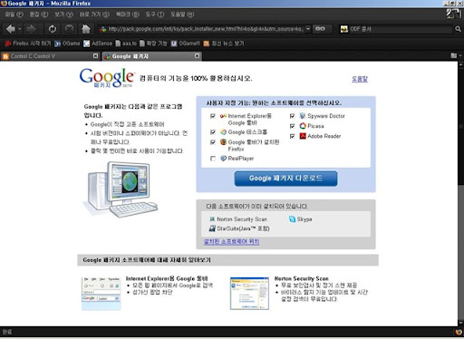Check the RealPlayer checkbox

coord(213,159)
